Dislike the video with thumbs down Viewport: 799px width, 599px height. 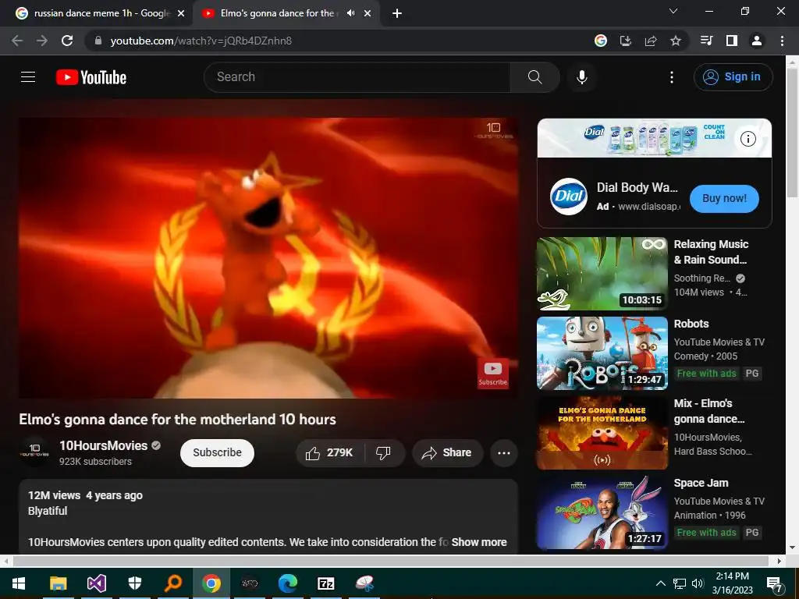[x=383, y=453]
